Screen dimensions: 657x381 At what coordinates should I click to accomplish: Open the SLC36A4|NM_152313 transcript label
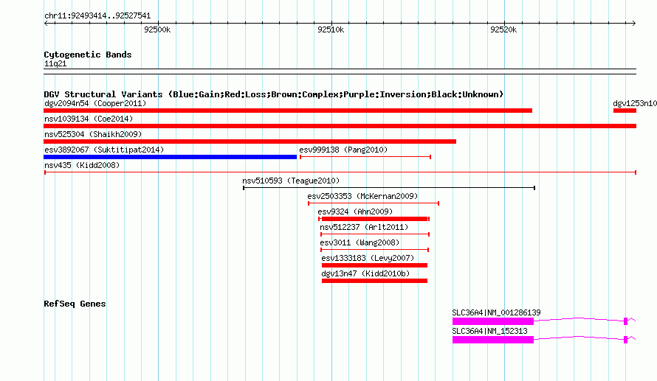coord(489,331)
